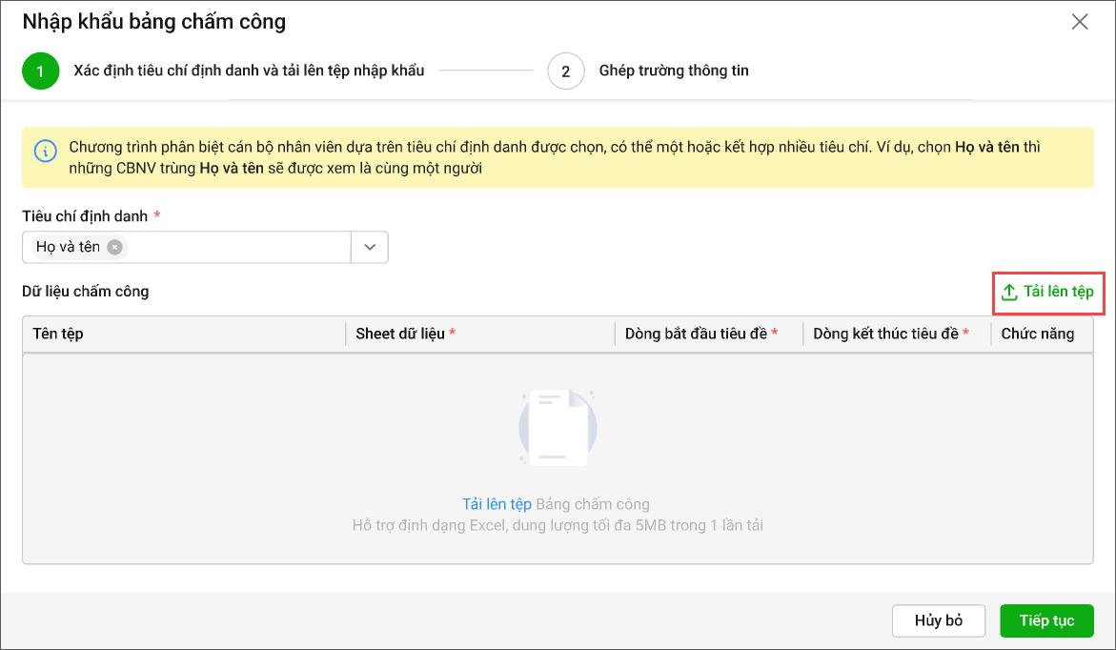
Task: Select the Họ và tên chip label
Action: pyautogui.click(x=68, y=247)
